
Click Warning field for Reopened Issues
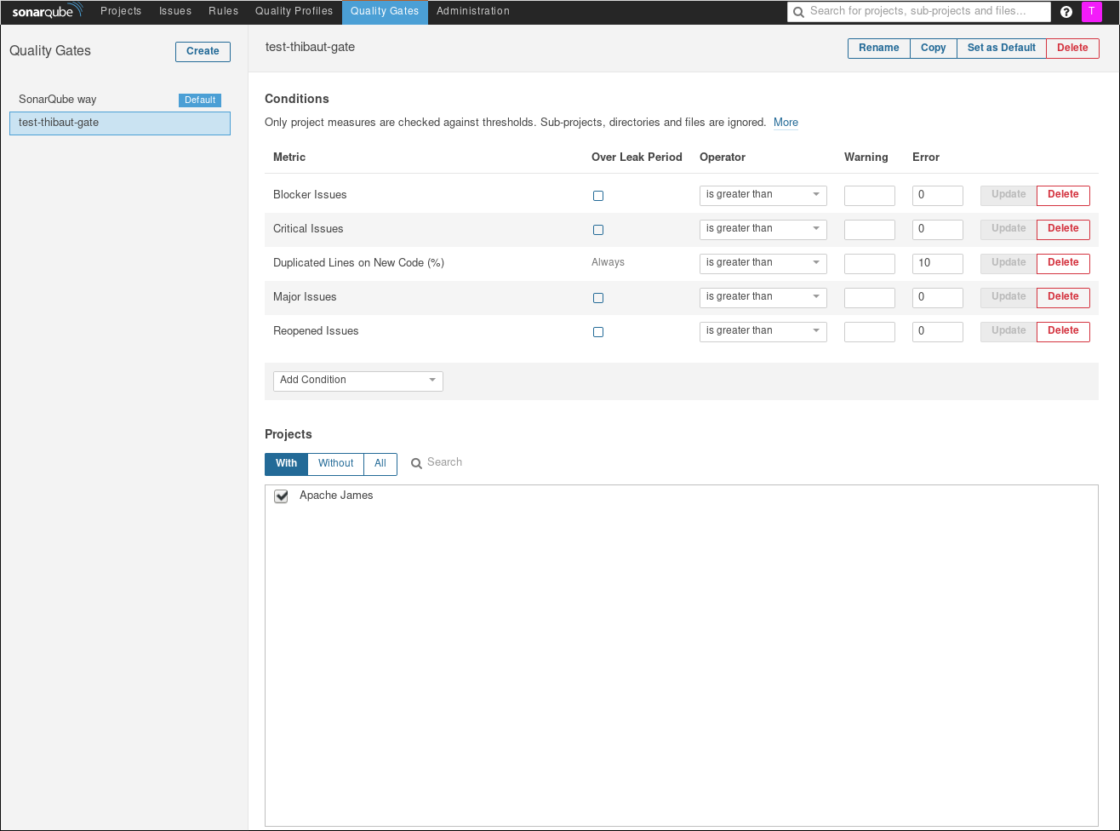pyautogui.click(x=870, y=331)
